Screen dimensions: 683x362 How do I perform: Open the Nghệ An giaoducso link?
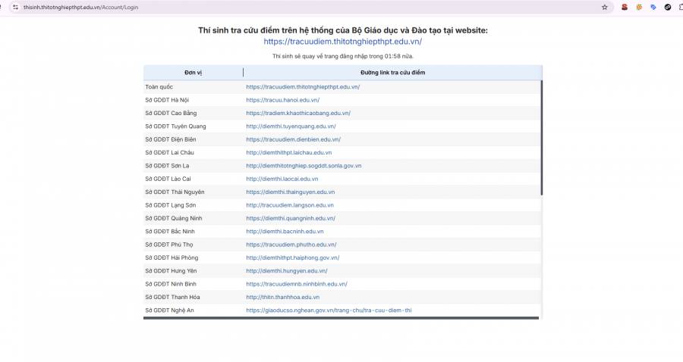[329, 311]
